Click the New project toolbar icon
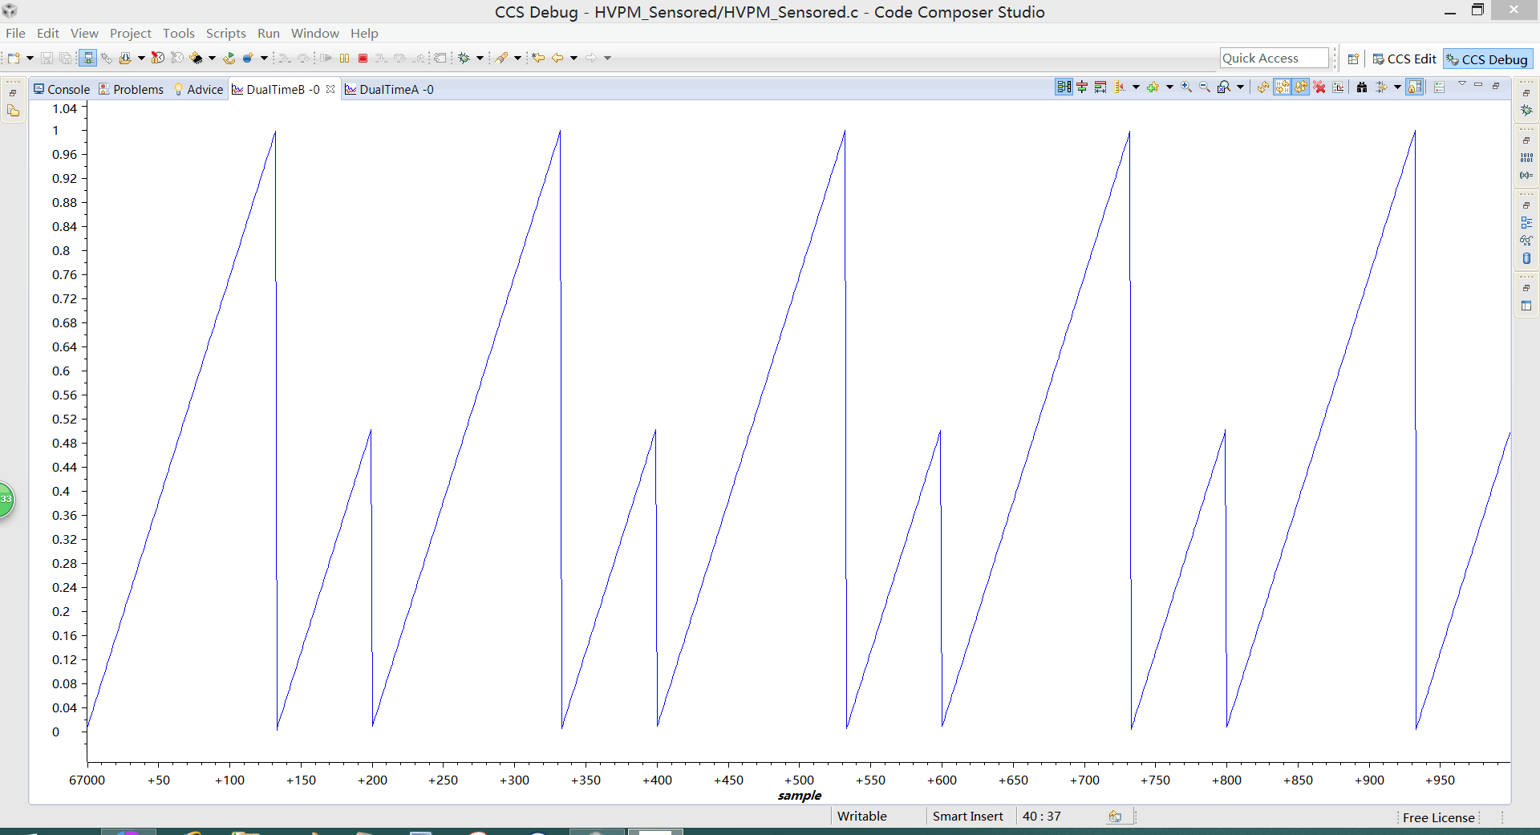 [x=14, y=58]
